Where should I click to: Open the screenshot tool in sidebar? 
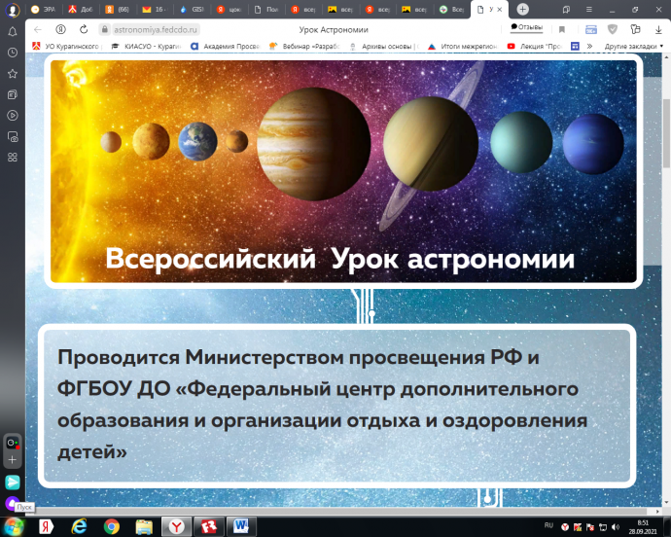click(13, 136)
